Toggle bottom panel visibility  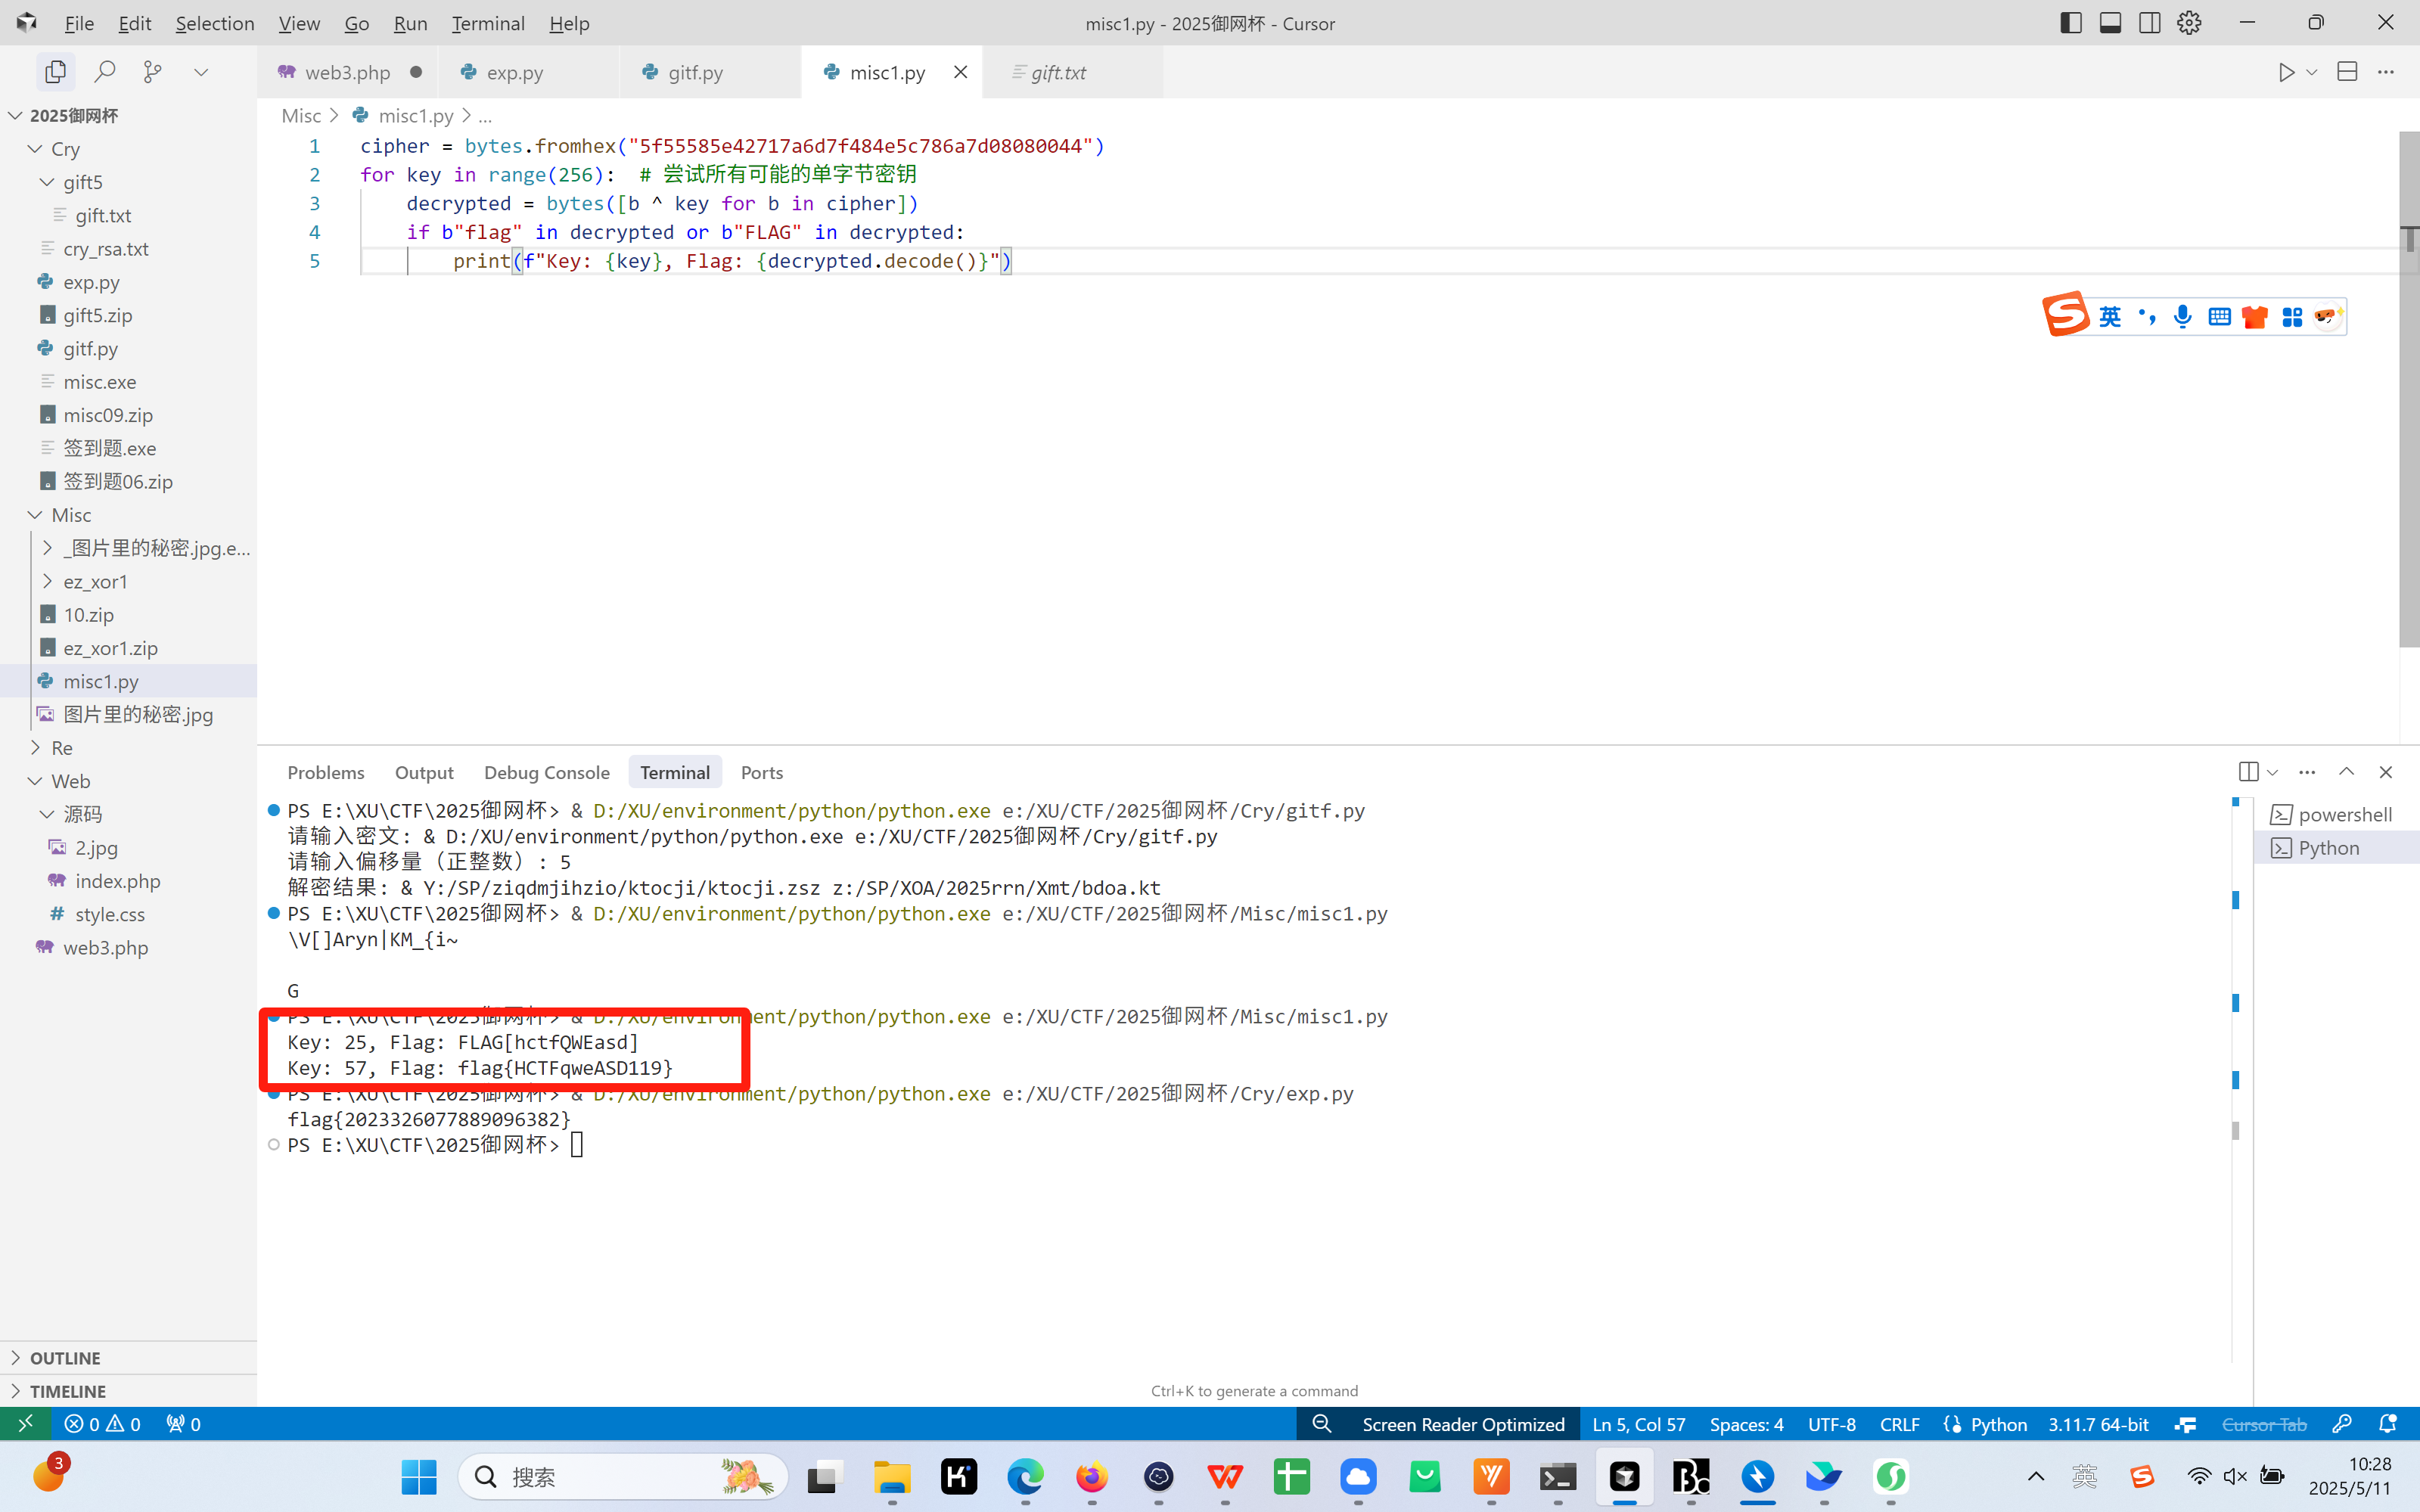point(2110,23)
